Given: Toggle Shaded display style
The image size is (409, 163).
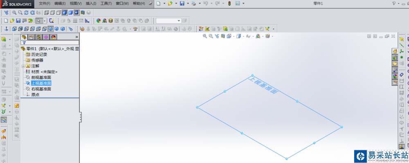Looking at the screenshot, I should click(x=70, y=13).
